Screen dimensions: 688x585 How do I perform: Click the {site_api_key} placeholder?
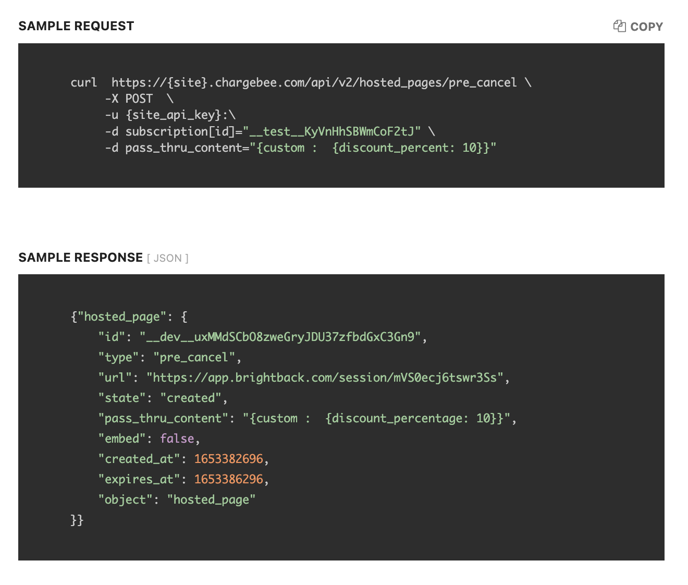click(x=174, y=115)
